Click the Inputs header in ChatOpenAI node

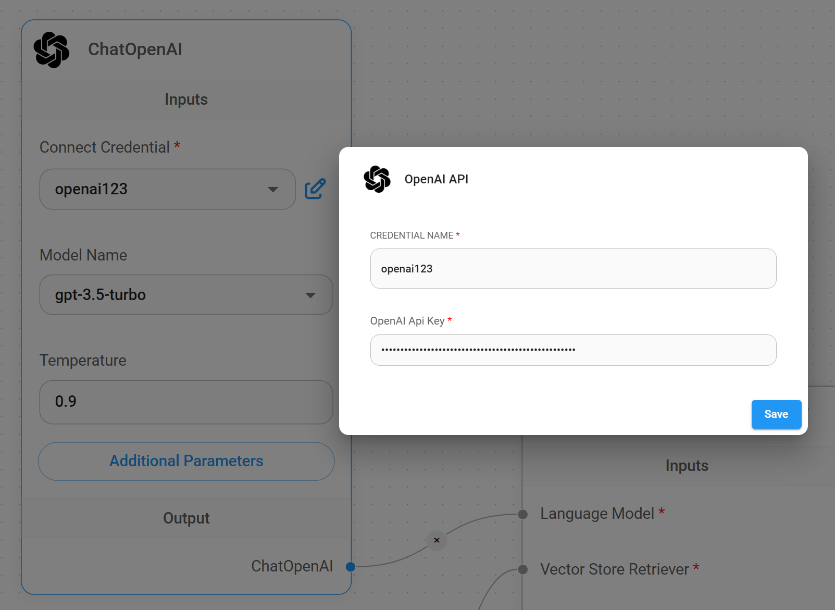pyautogui.click(x=186, y=99)
